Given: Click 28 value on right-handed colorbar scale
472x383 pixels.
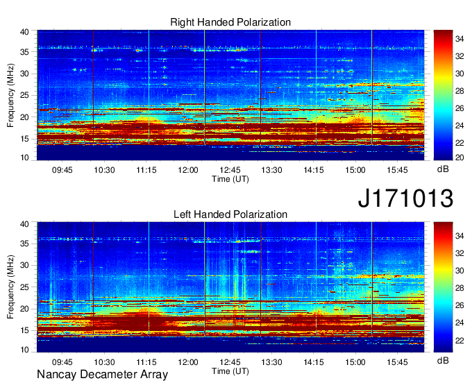Looking at the screenshot, I should tap(460, 91).
